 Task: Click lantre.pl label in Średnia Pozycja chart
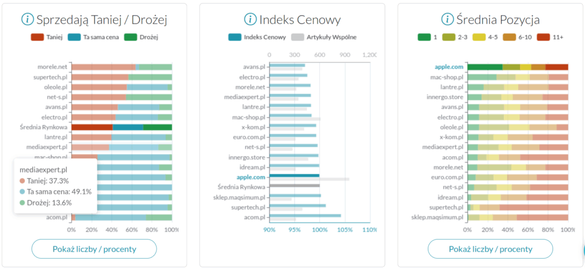coord(452,87)
